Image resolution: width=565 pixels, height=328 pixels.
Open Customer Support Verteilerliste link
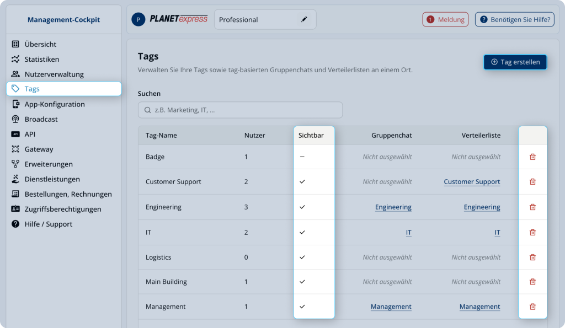point(472,181)
